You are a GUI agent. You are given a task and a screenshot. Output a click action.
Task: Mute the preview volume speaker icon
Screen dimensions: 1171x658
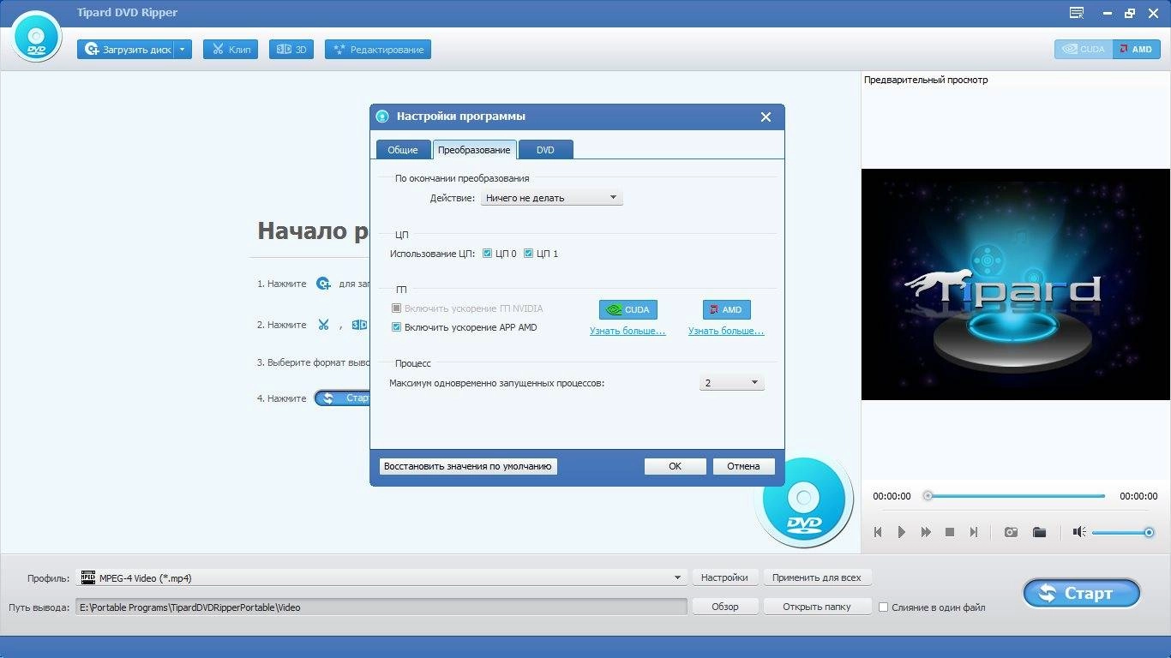1079,532
